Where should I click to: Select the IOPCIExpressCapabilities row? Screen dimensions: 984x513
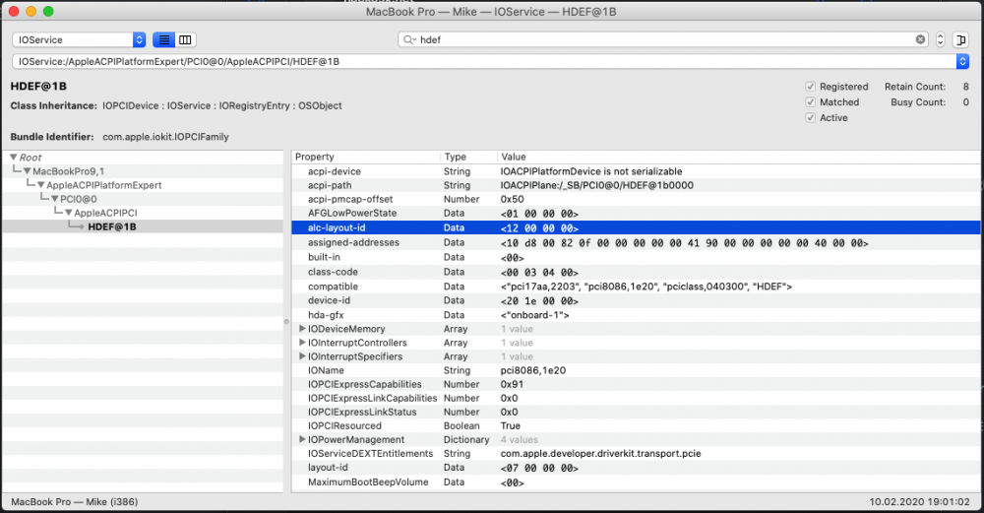tap(636, 384)
